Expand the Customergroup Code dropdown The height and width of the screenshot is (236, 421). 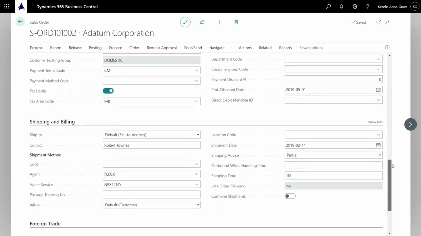click(x=378, y=69)
